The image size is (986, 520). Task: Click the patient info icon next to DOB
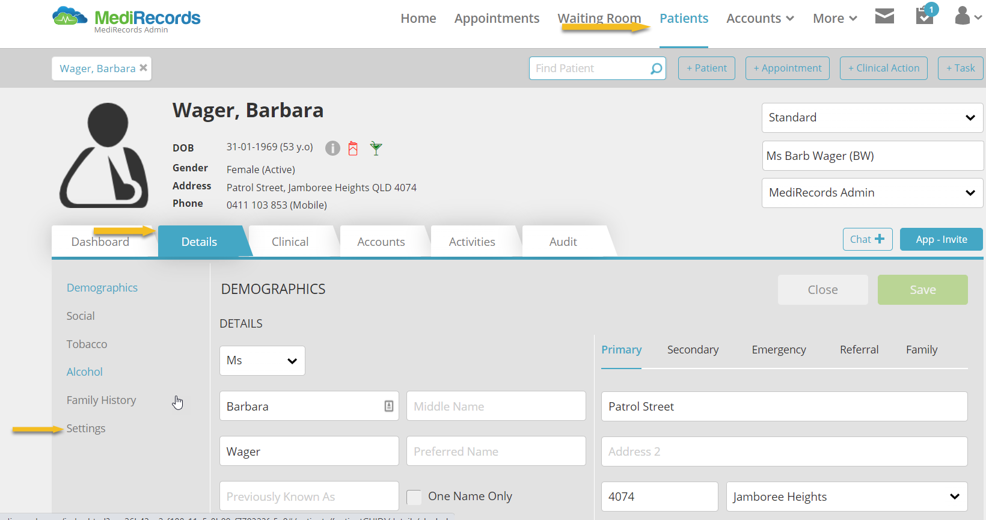tap(332, 148)
